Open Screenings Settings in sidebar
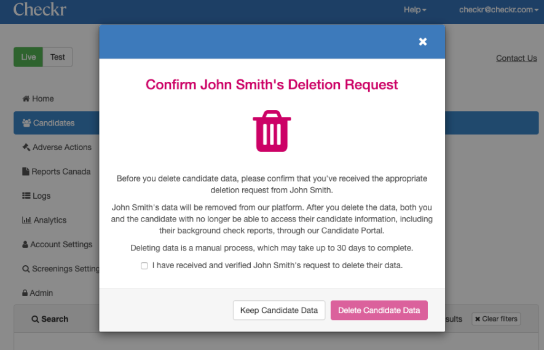 click(61, 269)
